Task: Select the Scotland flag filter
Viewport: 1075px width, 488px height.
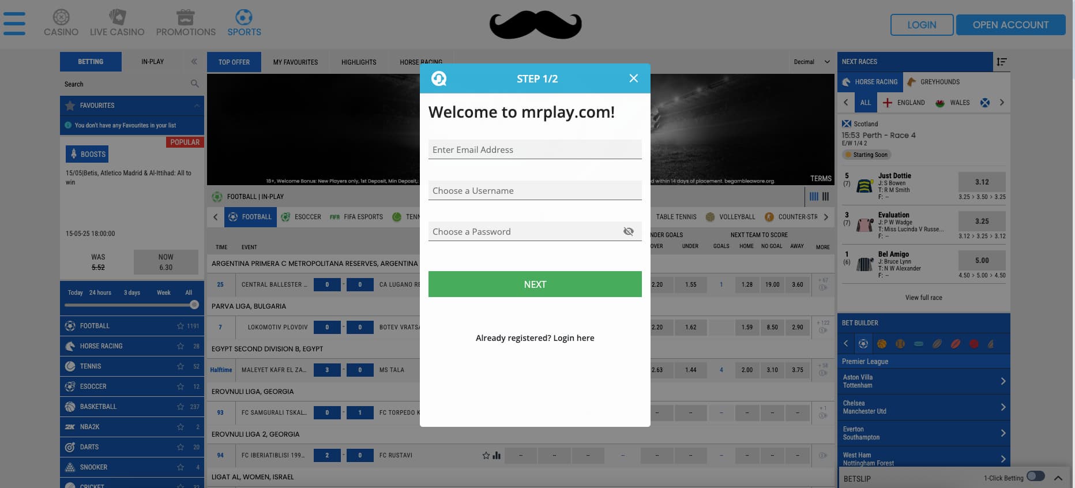Action: 985,103
